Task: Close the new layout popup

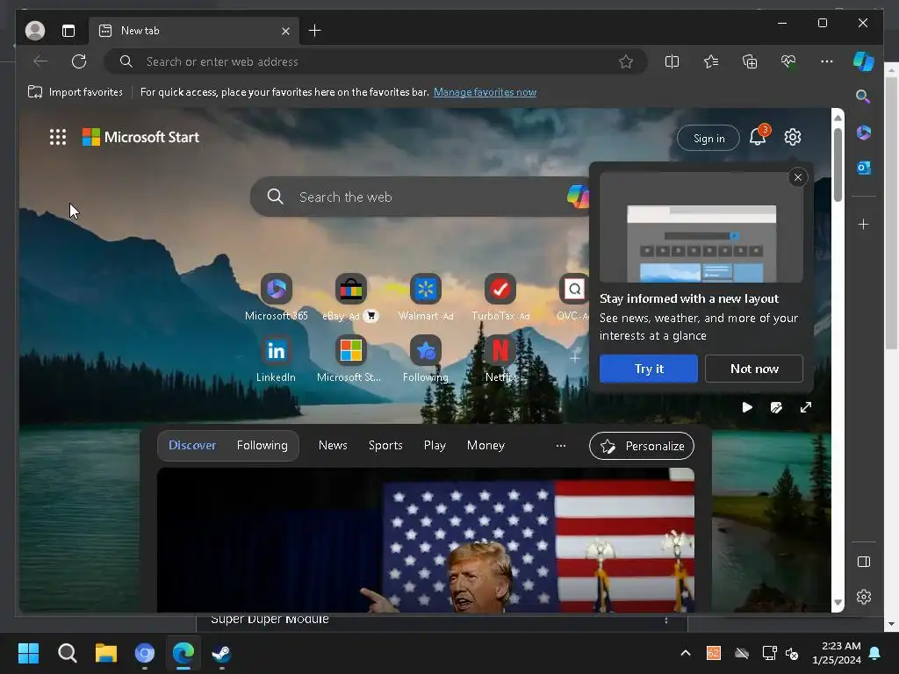Action: pos(797,177)
